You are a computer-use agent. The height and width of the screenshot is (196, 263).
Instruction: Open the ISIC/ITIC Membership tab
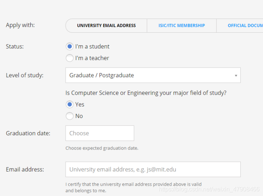[182, 26]
